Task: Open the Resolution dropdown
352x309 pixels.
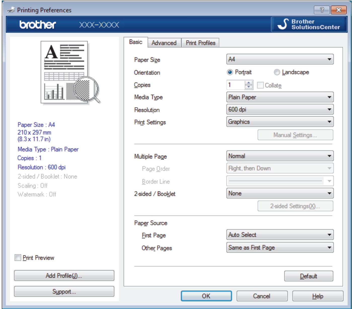Action: pos(280,110)
